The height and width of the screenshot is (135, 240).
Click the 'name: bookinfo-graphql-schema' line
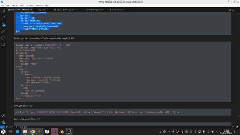(x=43, y=77)
